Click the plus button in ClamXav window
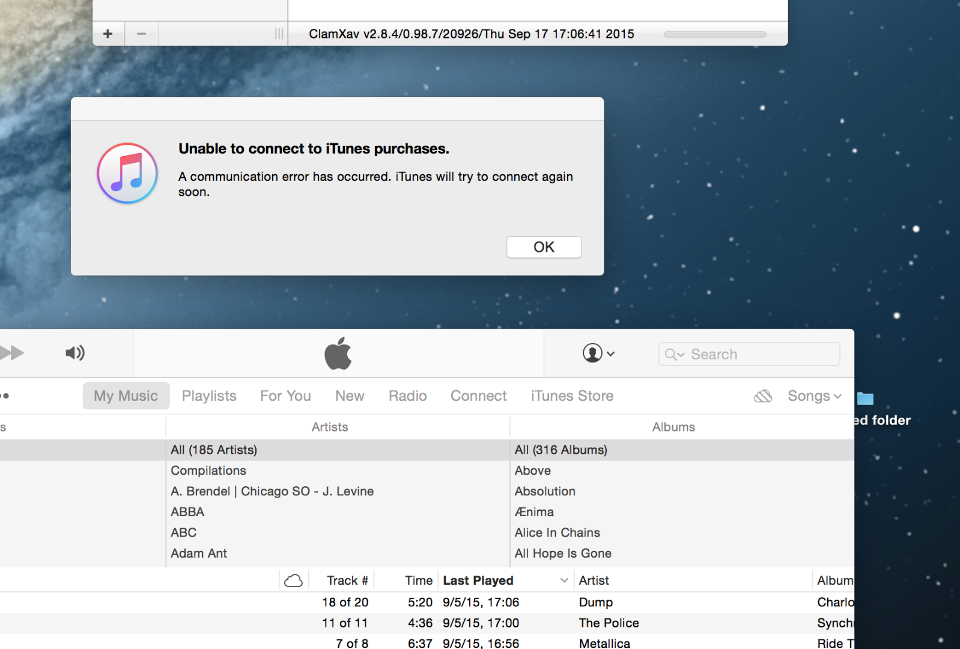The image size is (960, 649). click(108, 34)
